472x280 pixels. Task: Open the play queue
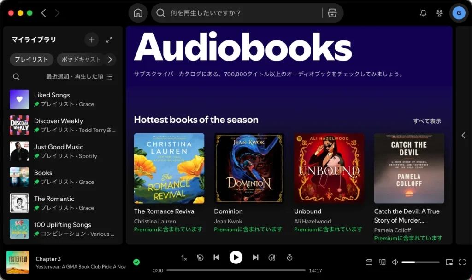369,262
